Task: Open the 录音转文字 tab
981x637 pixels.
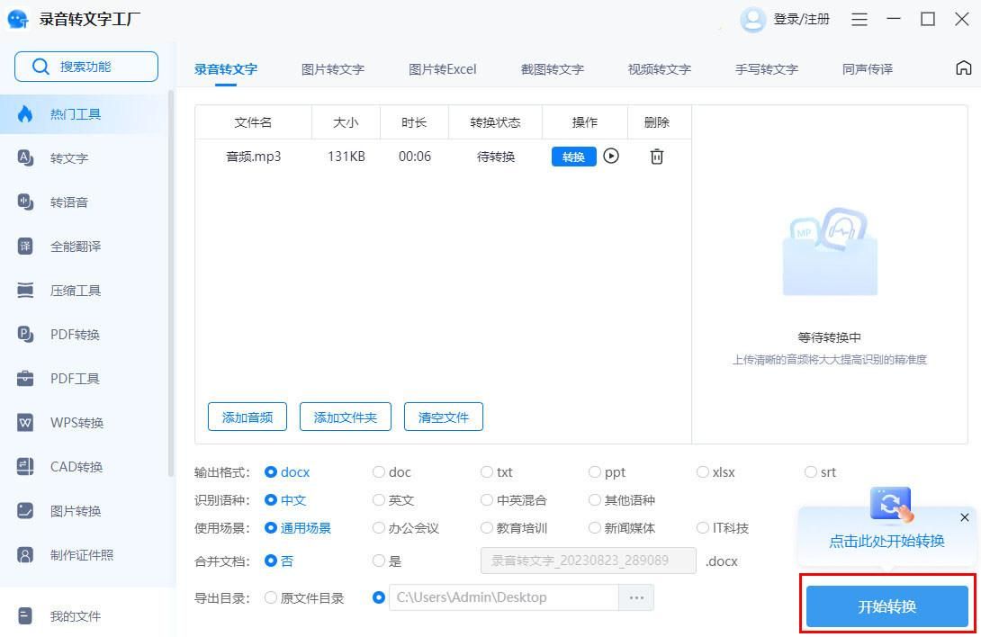Action: click(x=225, y=69)
